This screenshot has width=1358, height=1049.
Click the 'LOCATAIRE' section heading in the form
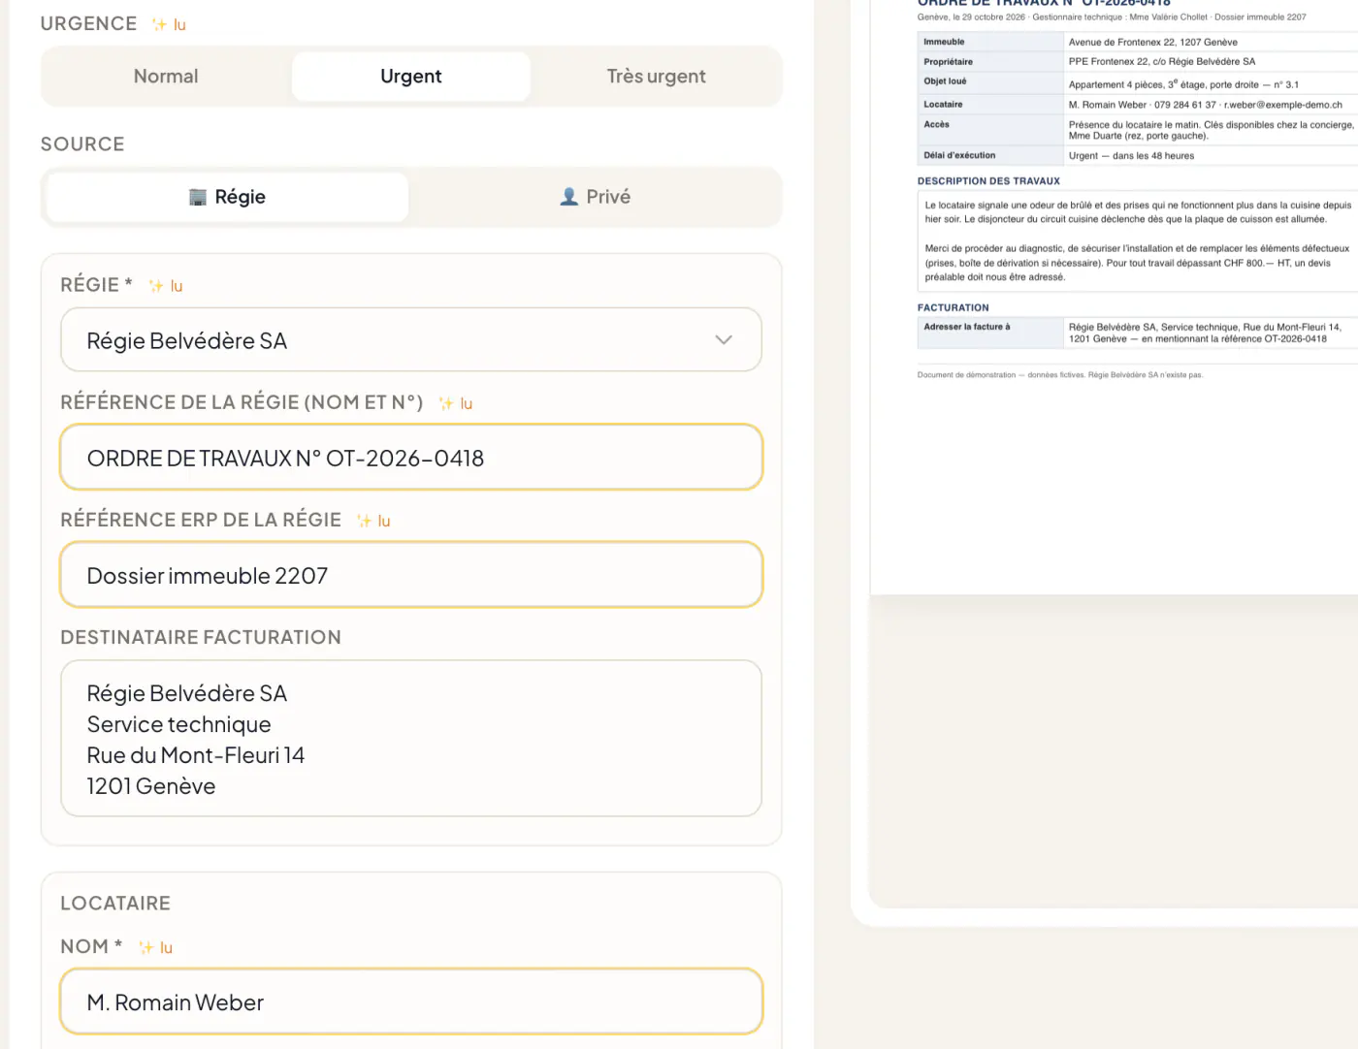tap(115, 904)
